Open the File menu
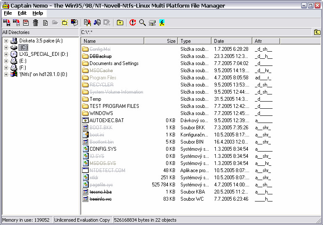The image size is (323, 225). [x=8, y=13]
